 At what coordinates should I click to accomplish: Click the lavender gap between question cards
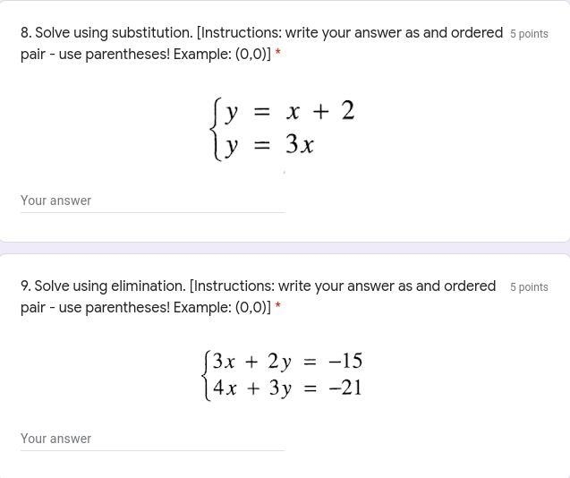tap(285, 248)
